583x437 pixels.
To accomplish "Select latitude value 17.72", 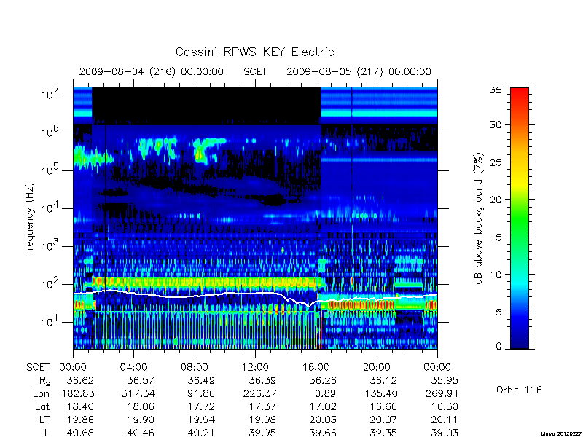I will tap(201, 407).
